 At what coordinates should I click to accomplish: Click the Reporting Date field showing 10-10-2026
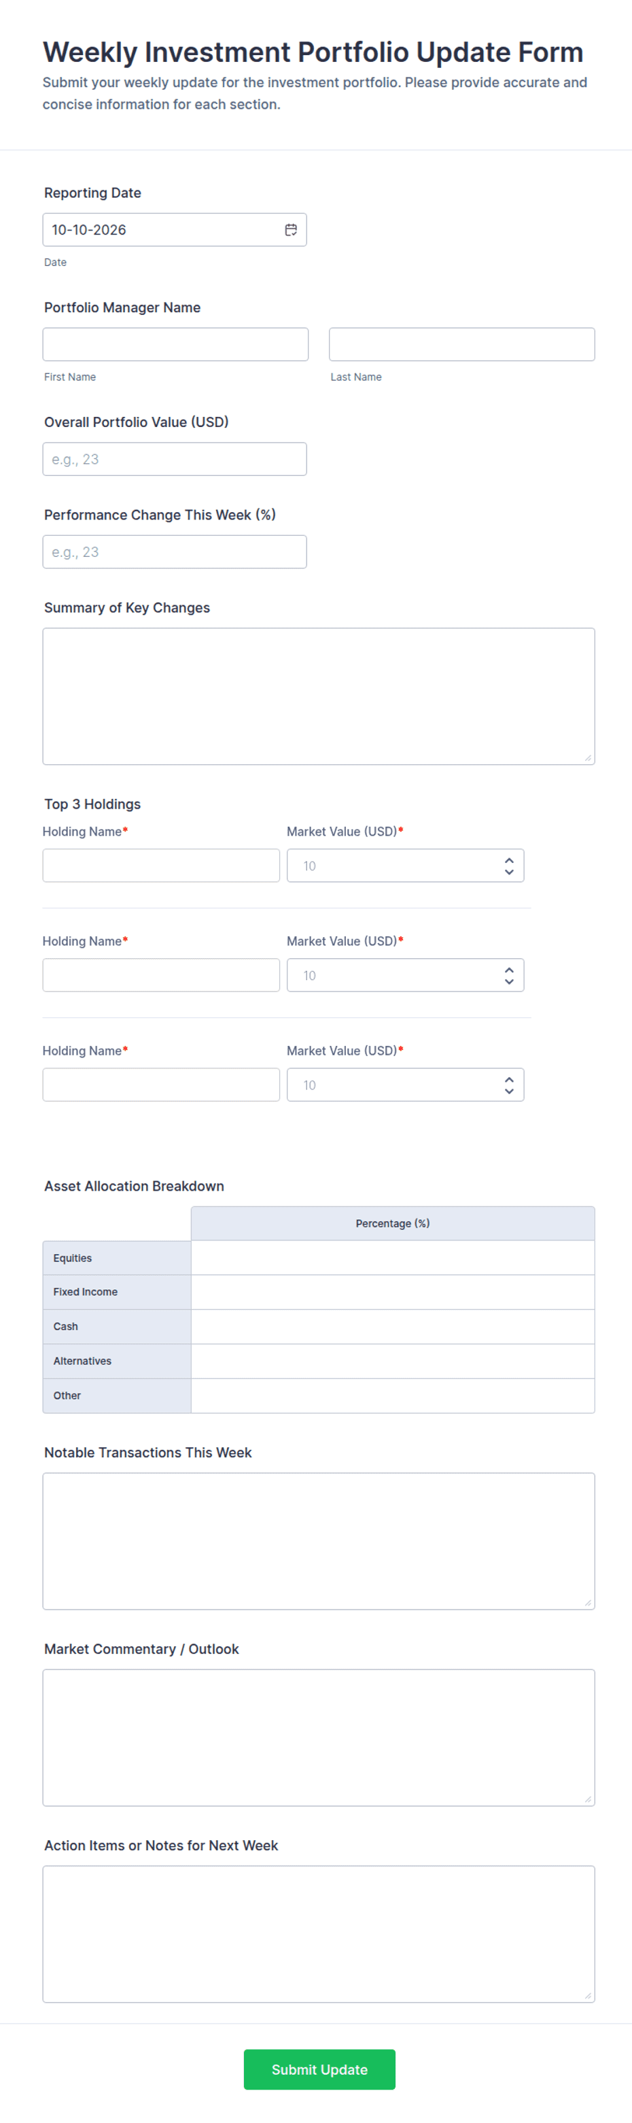pos(175,230)
